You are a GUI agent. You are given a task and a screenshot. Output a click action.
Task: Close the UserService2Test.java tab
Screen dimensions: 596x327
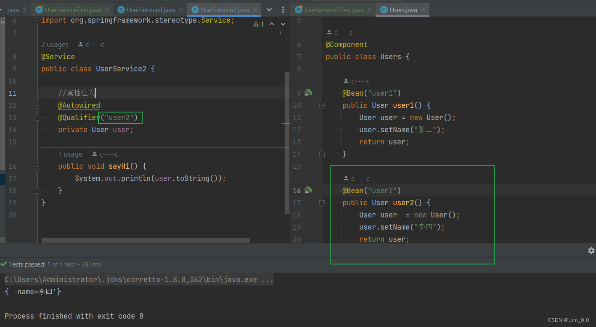click(x=371, y=10)
